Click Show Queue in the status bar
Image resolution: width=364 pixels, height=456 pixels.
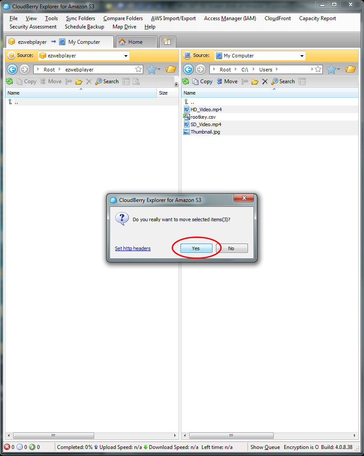pos(265,447)
